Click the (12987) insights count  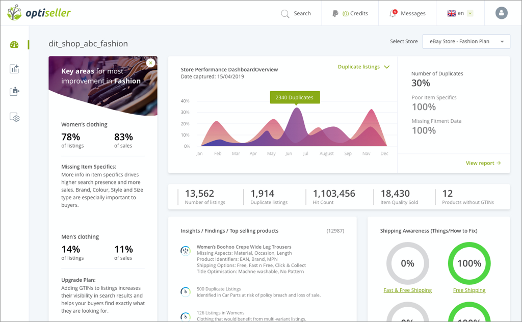[335, 231]
